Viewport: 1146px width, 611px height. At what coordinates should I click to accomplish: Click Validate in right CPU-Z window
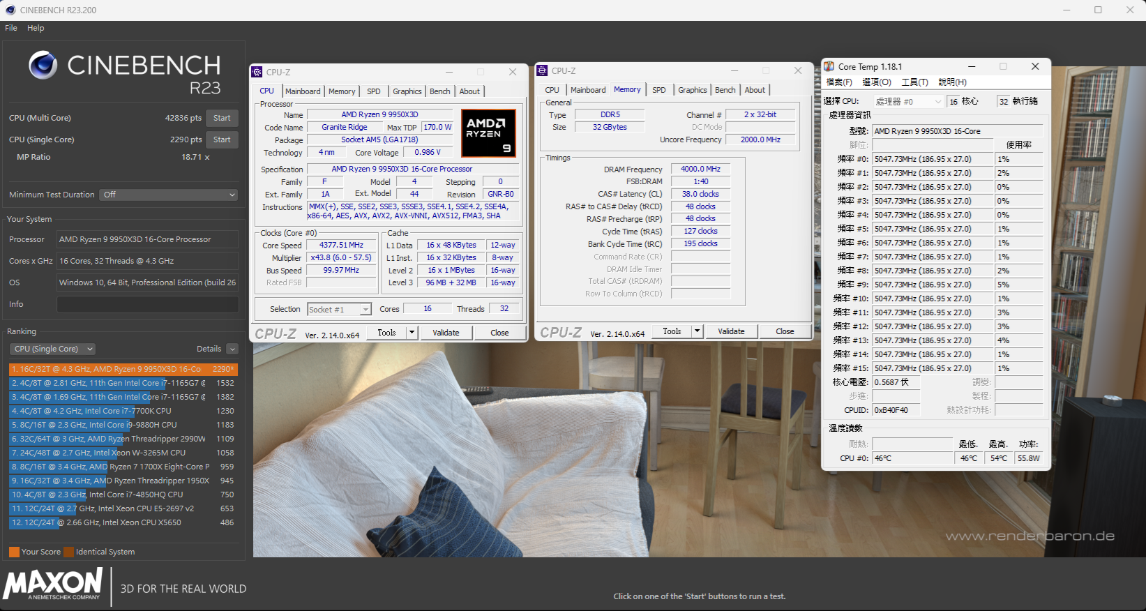click(x=731, y=331)
